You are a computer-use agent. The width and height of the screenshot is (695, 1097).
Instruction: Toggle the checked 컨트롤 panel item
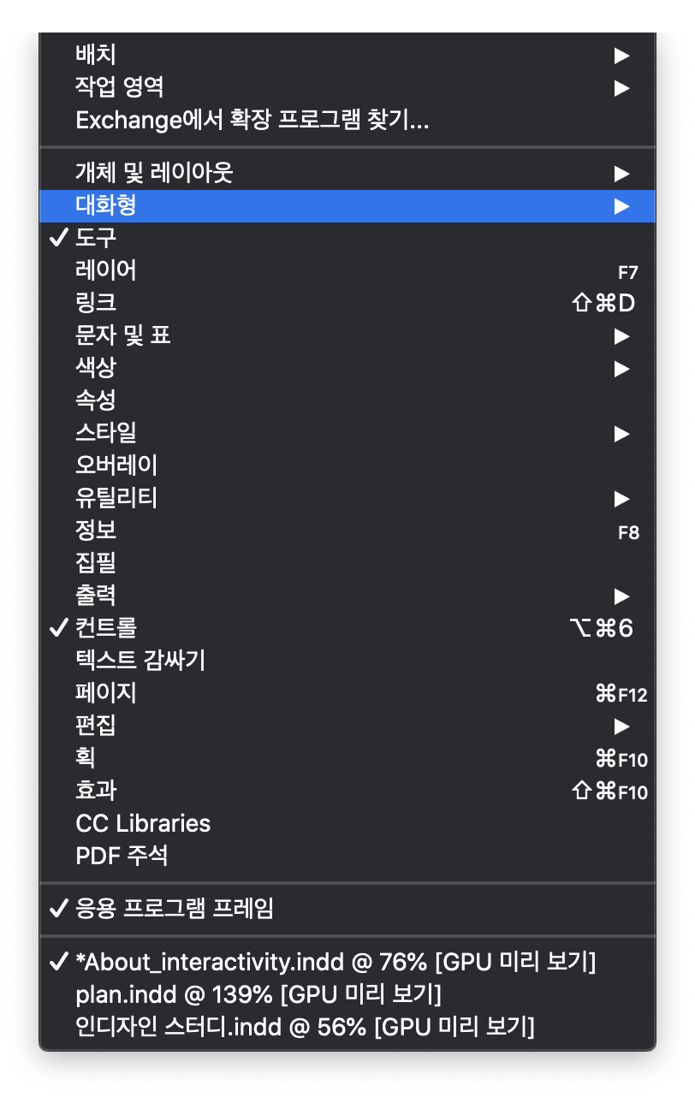point(347,628)
